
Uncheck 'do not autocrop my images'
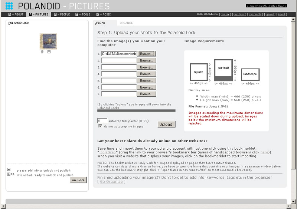(x=100, y=126)
